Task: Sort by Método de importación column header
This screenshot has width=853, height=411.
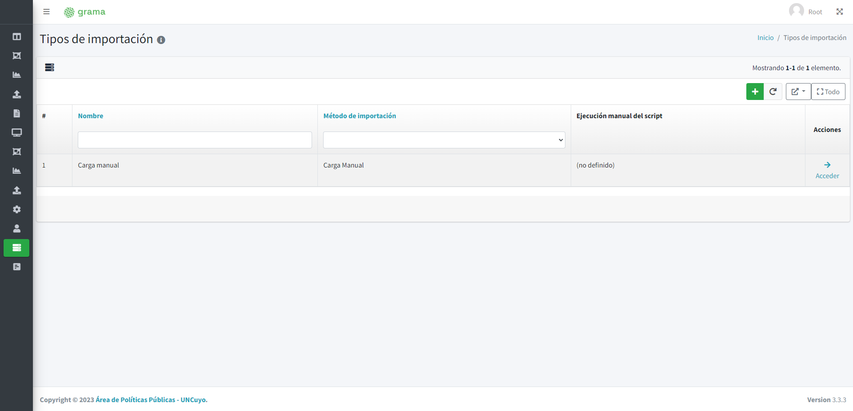Action: [x=359, y=116]
